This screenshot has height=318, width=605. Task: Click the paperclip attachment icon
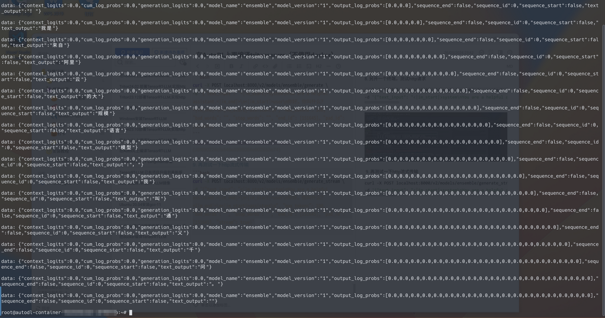tap(275, 66)
